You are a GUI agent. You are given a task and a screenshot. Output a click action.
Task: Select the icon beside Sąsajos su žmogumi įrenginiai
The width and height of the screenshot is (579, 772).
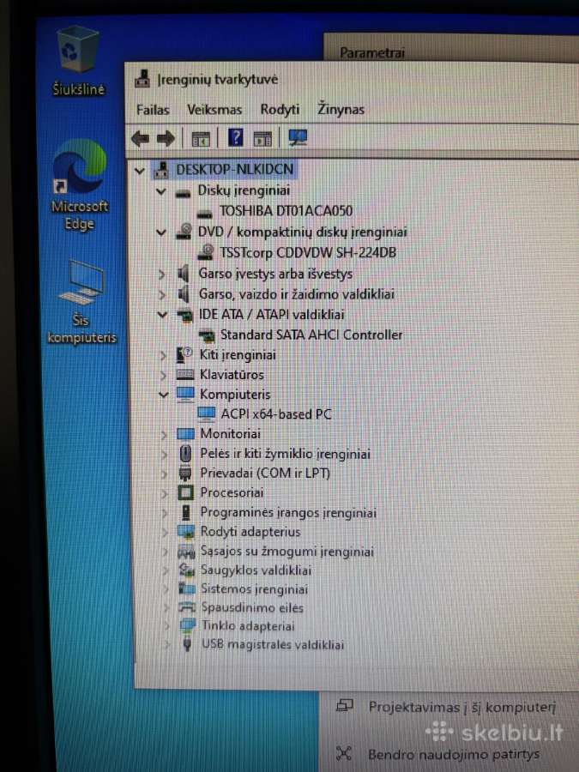(x=187, y=552)
